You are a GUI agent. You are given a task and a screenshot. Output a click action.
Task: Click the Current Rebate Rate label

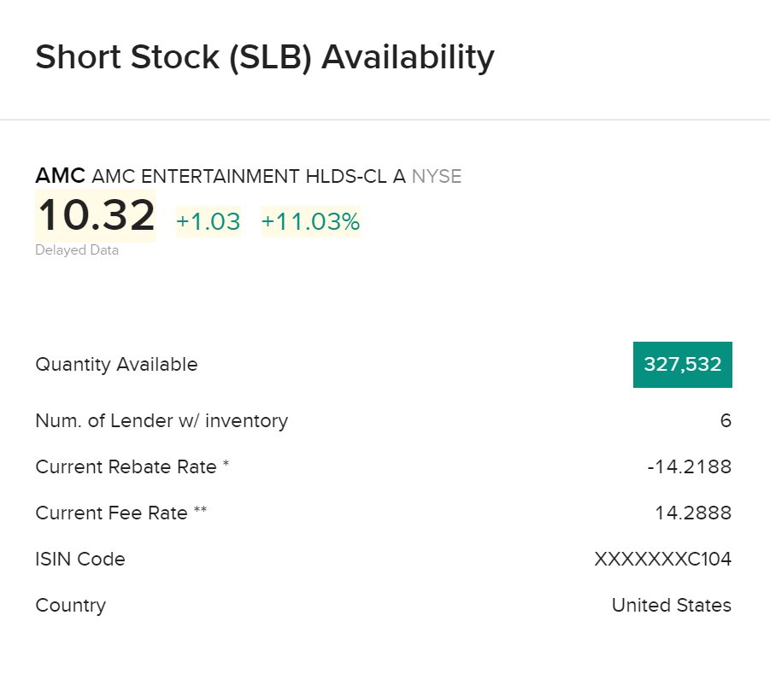tap(132, 467)
